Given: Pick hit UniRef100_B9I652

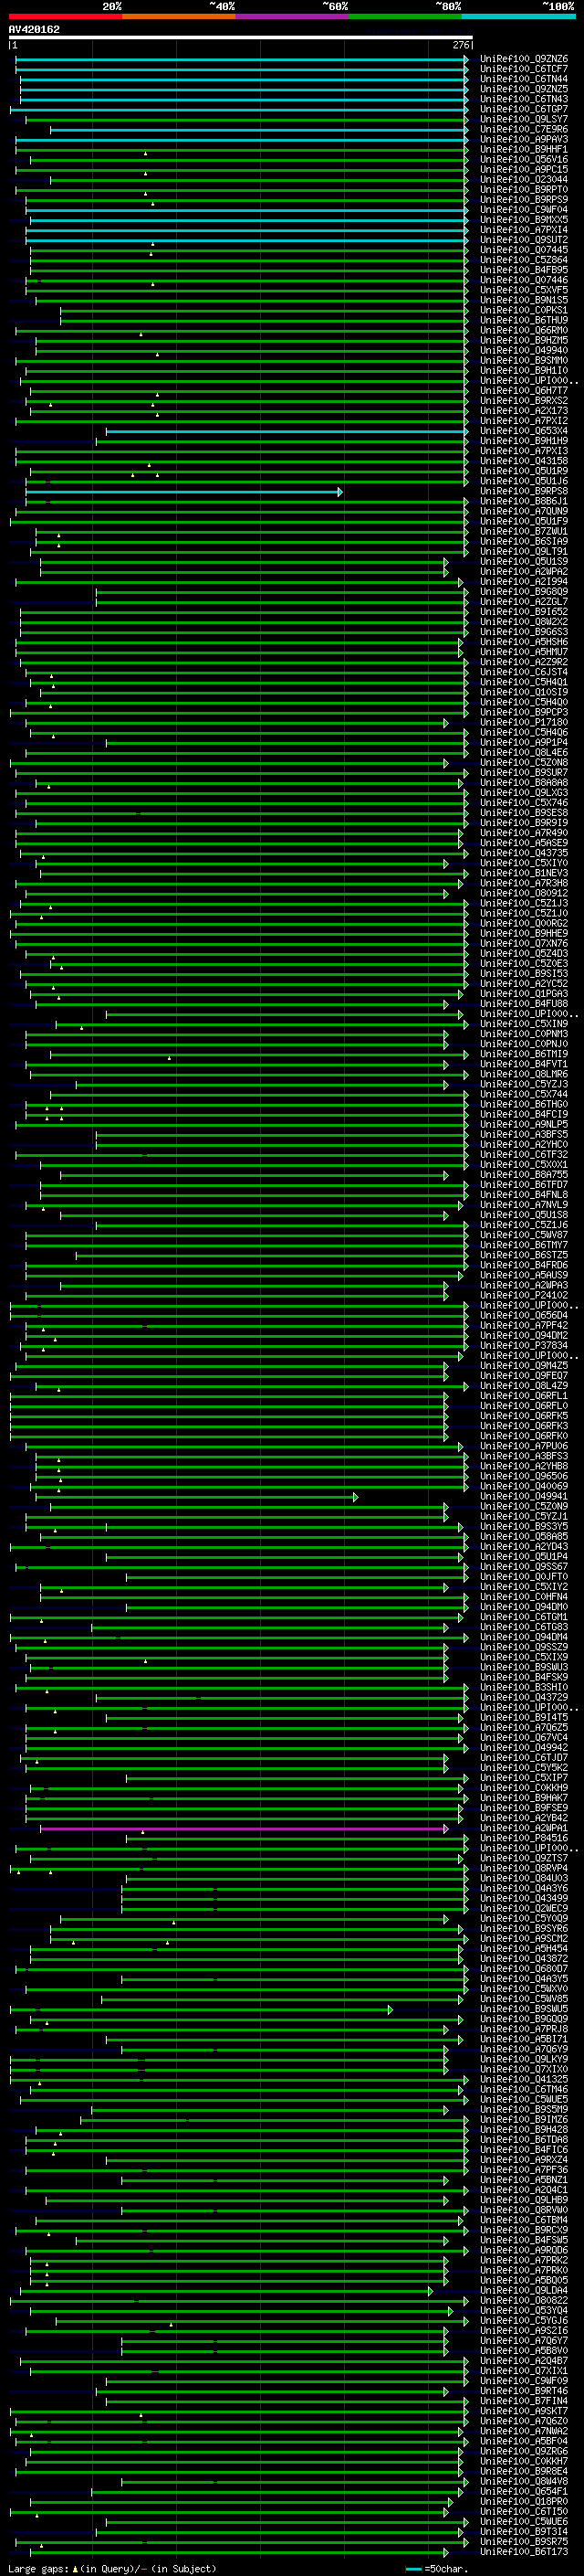Looking at the screenshot, I should [524, 612].
